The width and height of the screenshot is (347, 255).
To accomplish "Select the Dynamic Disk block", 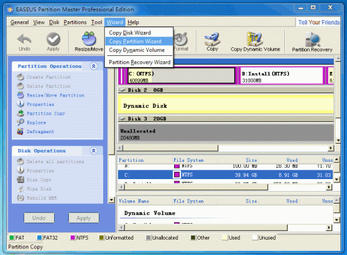I will (226, 104).
